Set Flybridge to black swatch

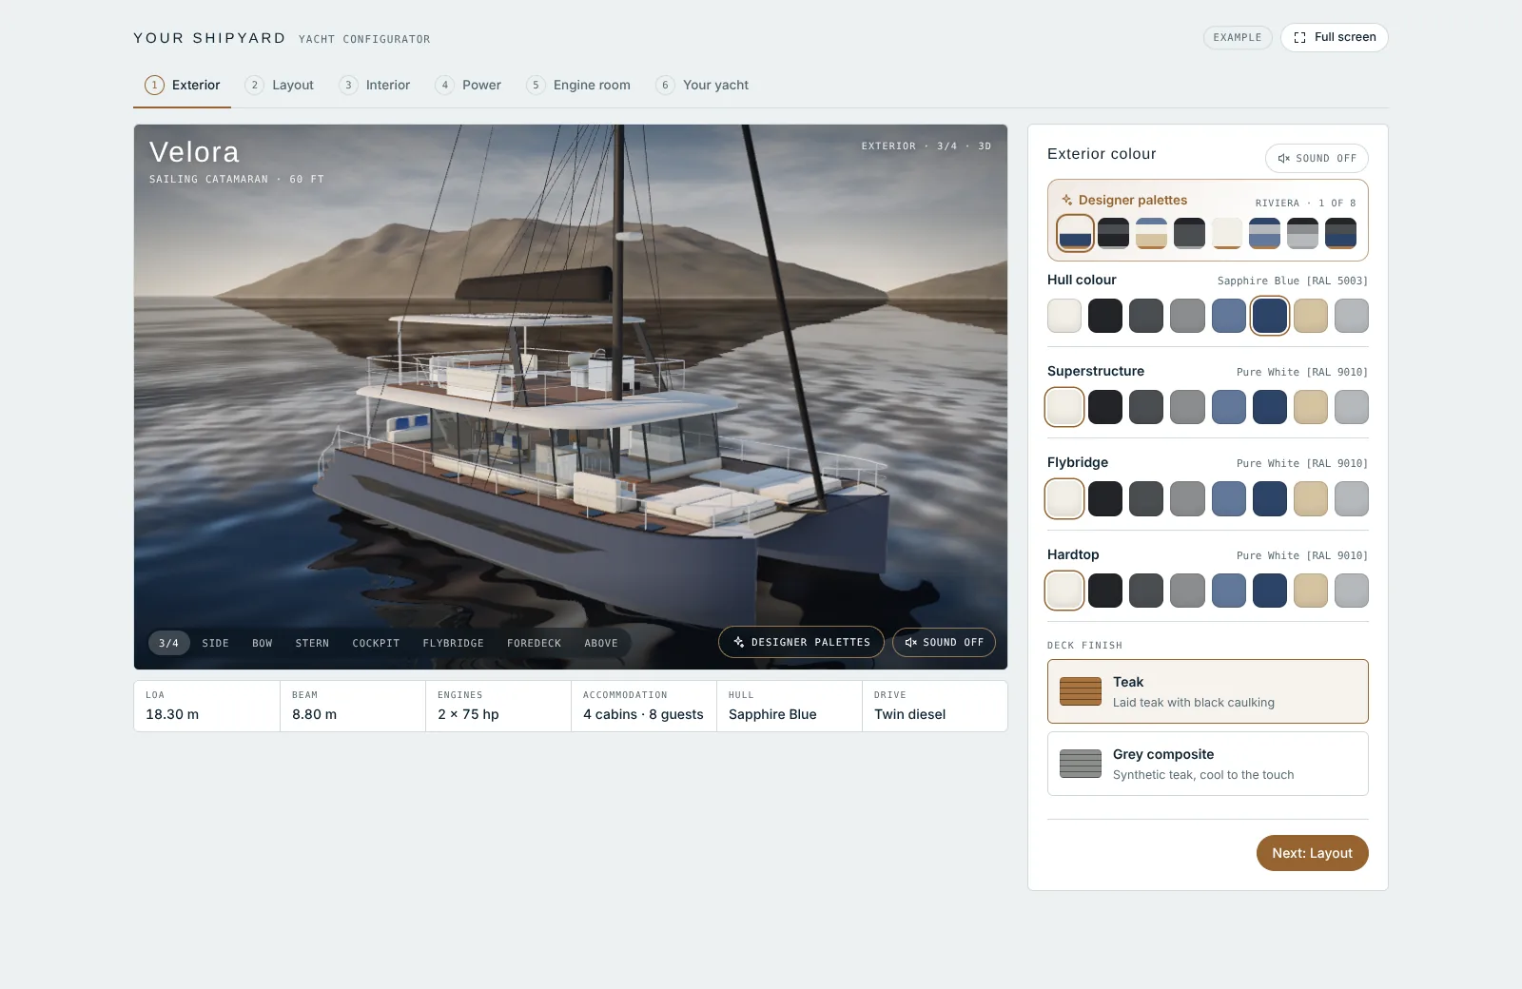pyautogui.click(x=1105, y=498)
